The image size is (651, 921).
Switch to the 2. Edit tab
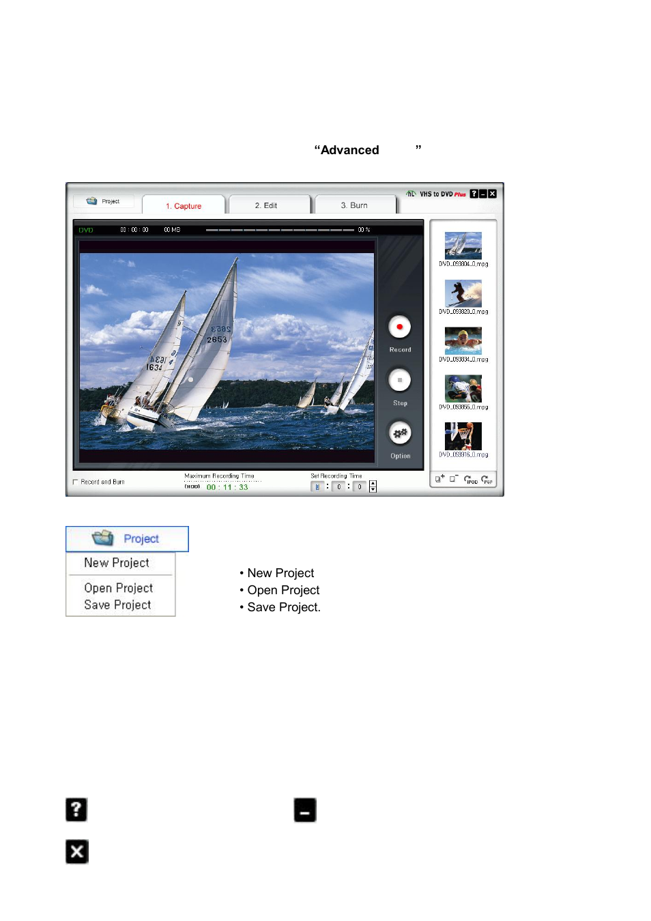point(270,205)
